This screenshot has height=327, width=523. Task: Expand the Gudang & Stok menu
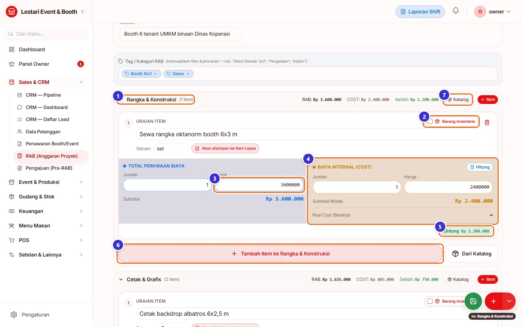click(x=46, y=197)
